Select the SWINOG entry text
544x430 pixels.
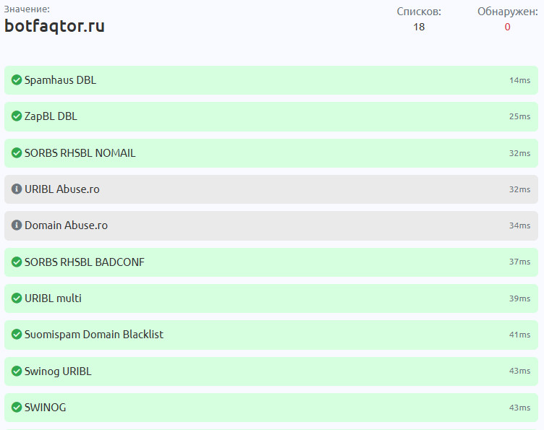(45, 408)
